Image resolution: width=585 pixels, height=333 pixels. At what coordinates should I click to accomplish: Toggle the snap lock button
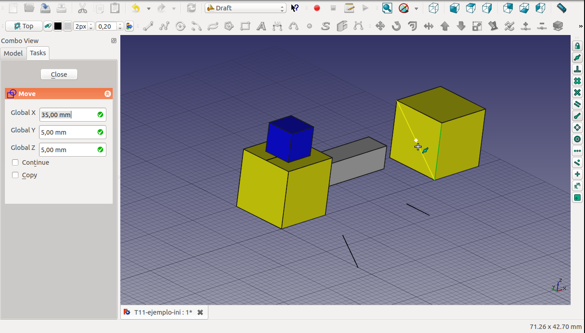pyautogui.click(x=577, y=46)
